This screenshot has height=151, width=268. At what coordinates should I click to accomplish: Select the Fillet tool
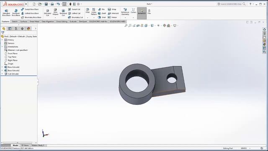tap(88, 10)
